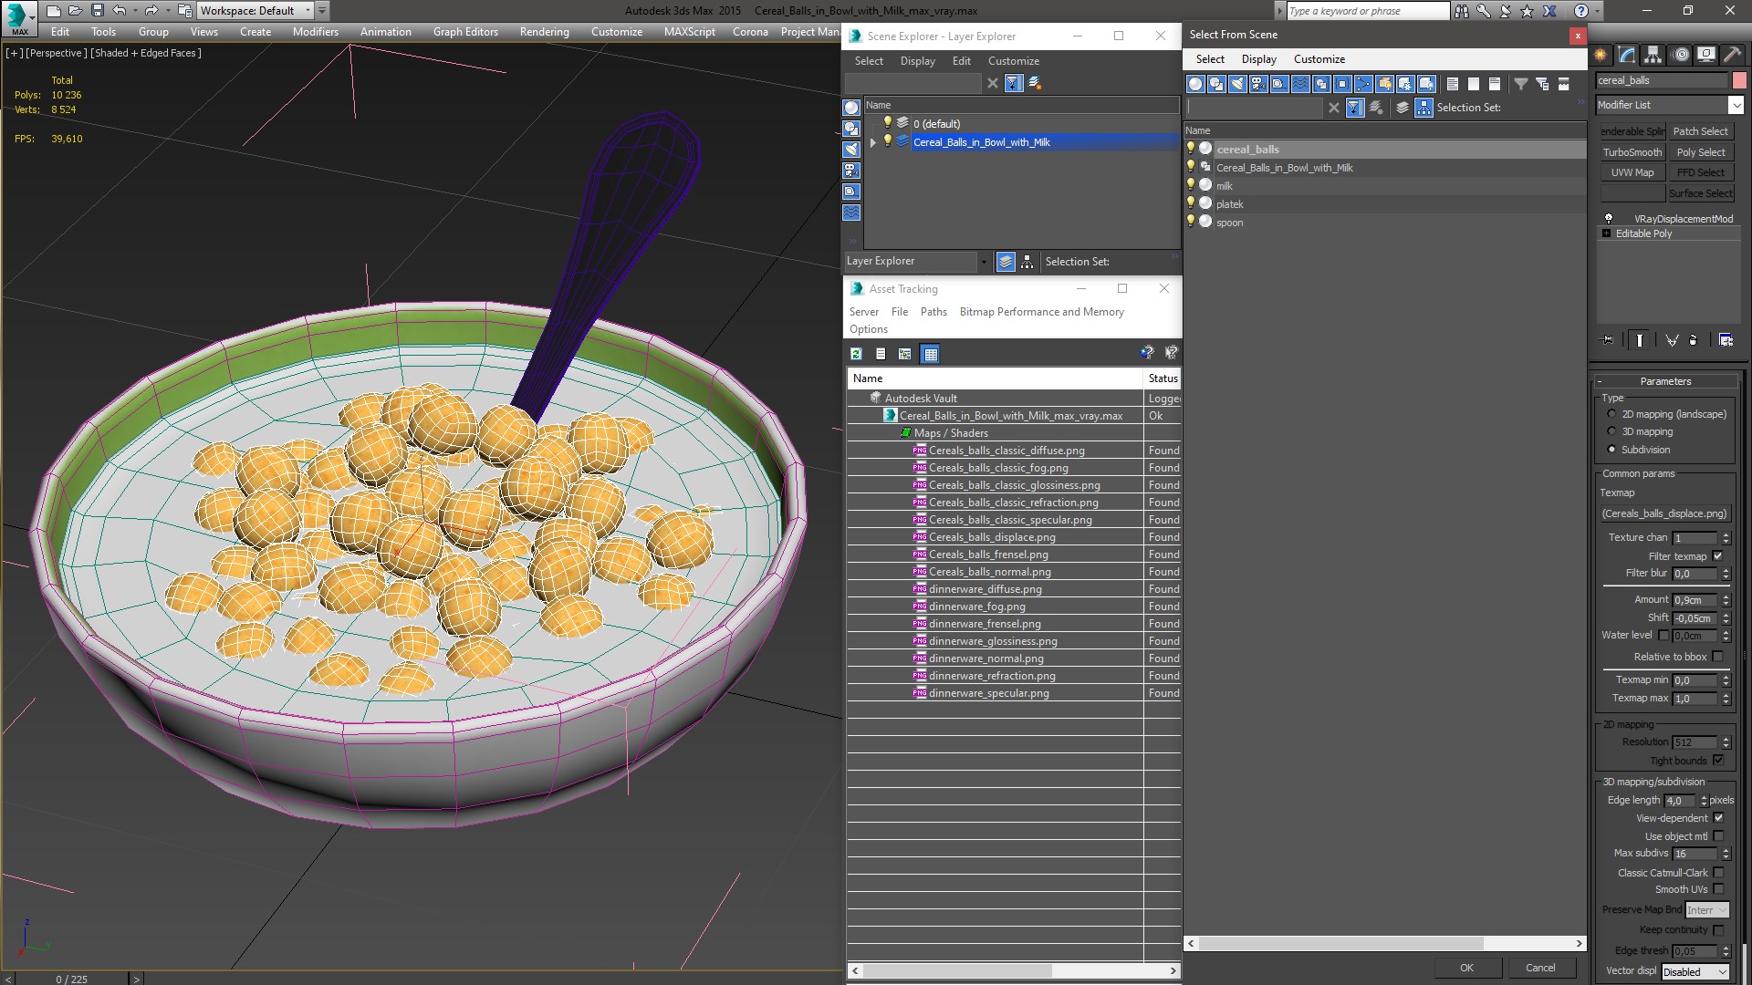Toggle View-dependent checkbox
This screenshot has width=1752, height=985.
point(1718,818)
